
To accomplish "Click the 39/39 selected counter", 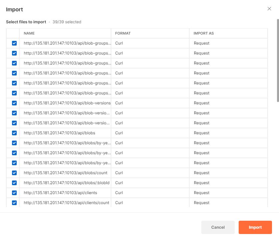I will click(x=67, y=22).
